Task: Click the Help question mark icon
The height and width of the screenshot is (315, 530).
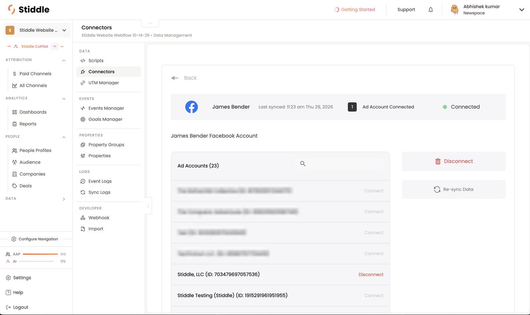Action: (x=8, y=292)
